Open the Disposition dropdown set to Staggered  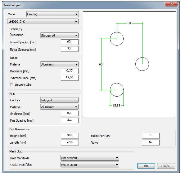coord(59,35)
